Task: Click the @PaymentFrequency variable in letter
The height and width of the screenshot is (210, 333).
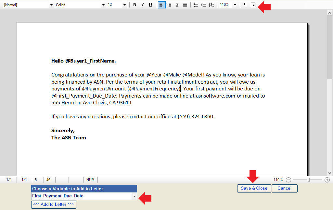Action: [x=154, y=89]
